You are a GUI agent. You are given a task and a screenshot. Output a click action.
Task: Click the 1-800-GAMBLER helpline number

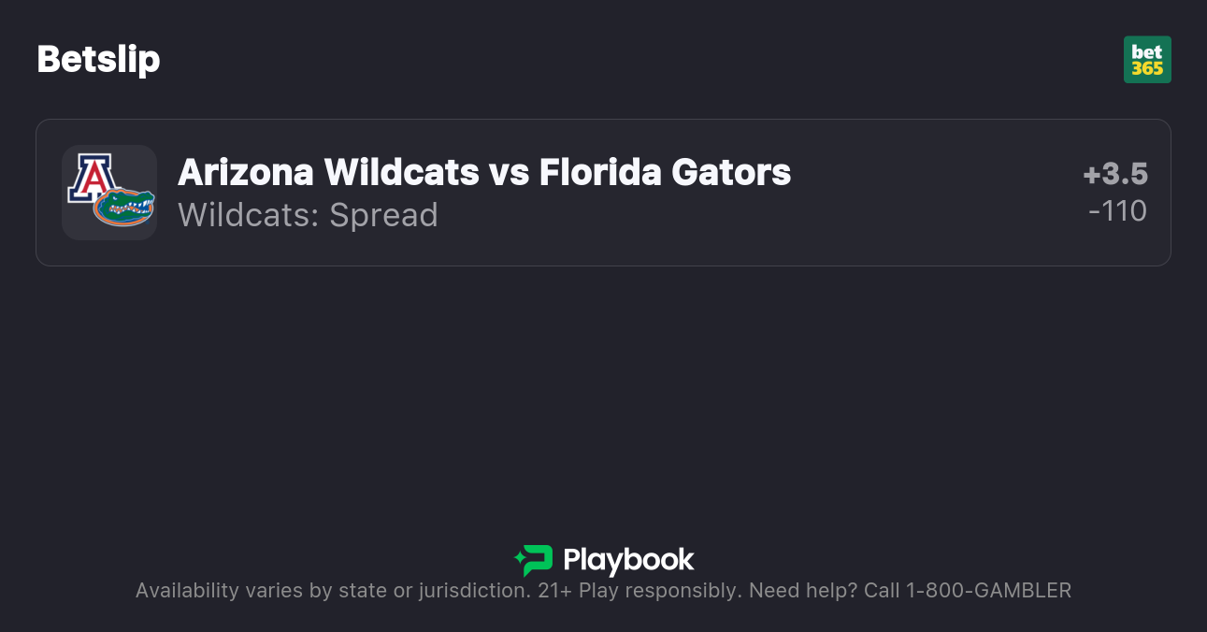tap(988, 591)
